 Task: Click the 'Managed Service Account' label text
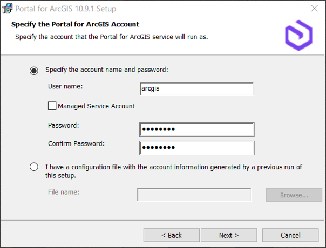96,106
